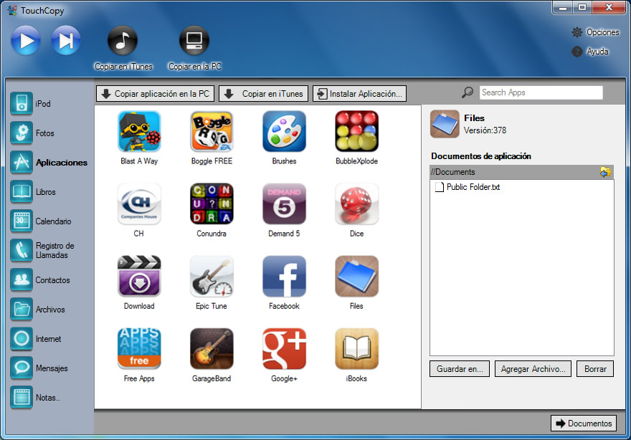Image resolution: width=631 pixels, height=440 pixels.
Task: Select iPod in the sidebar
Action: [31, 103]
